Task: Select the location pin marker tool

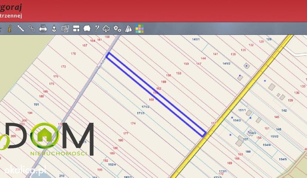Action: coord(54,28)
